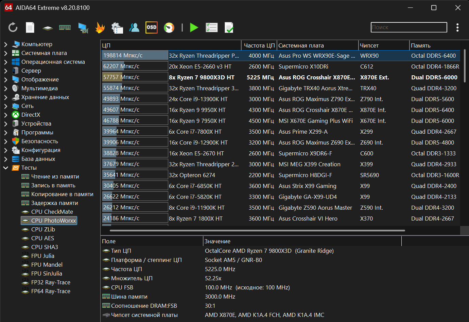Viewport: 469px width, 322px height.
Task: Expand the Отображение tree node
Action: (6, 79)
